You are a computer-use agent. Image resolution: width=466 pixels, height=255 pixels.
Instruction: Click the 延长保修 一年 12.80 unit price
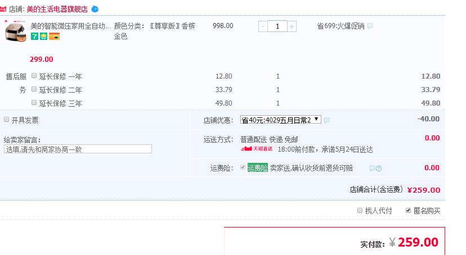224,76
